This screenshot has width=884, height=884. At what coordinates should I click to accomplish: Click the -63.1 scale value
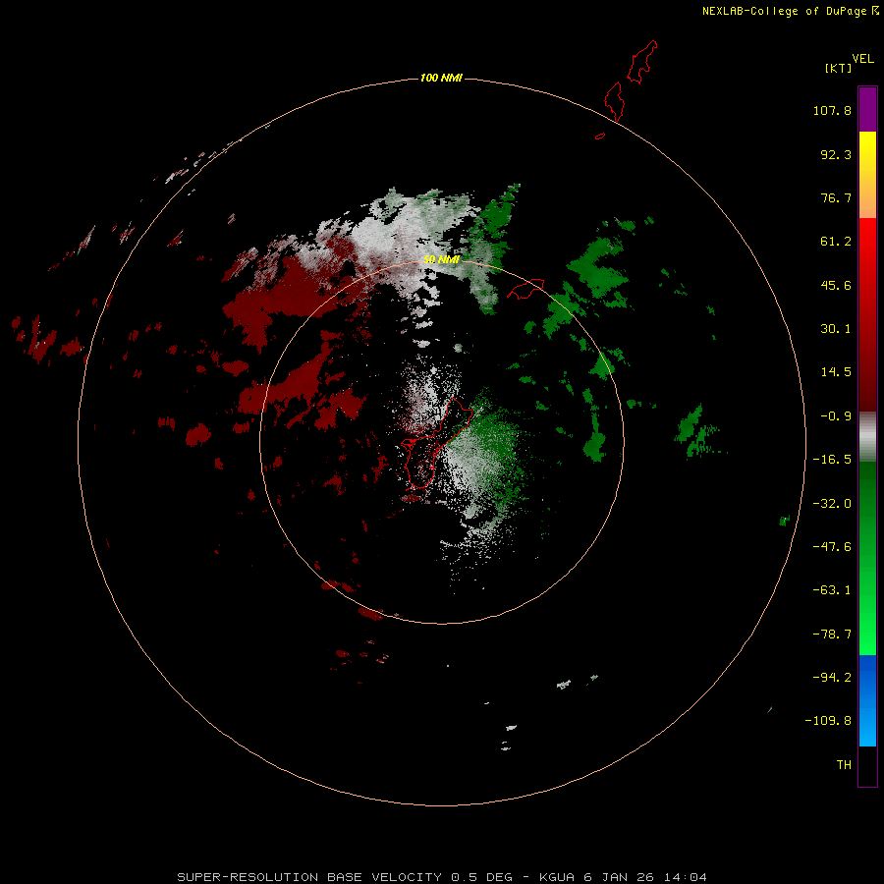tap(832, 590)
